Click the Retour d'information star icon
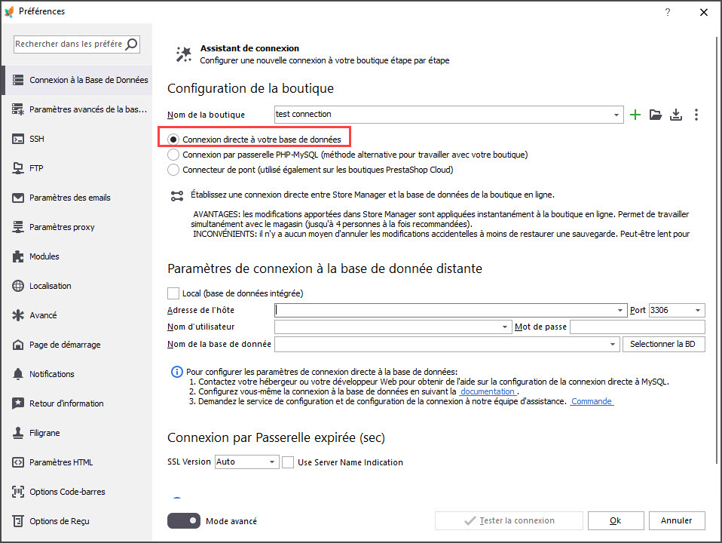Image resolution: width=722 pixels, height=543 pixels. (x=18, y=403)
